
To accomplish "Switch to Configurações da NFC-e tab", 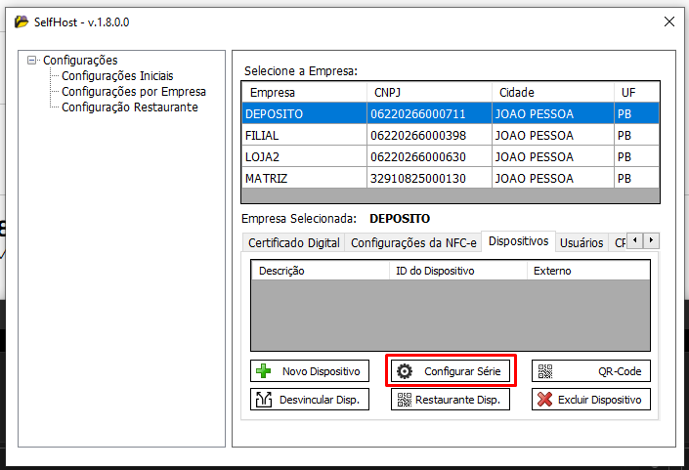I will [x=413, y=242].
